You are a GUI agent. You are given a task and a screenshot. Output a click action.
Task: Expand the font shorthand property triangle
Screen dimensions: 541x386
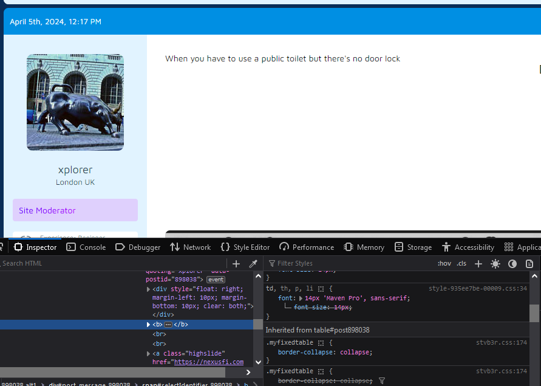[x=301, y=298]
